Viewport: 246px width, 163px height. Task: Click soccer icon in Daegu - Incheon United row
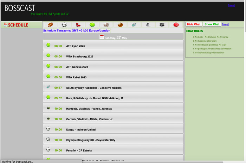point(48,129)
